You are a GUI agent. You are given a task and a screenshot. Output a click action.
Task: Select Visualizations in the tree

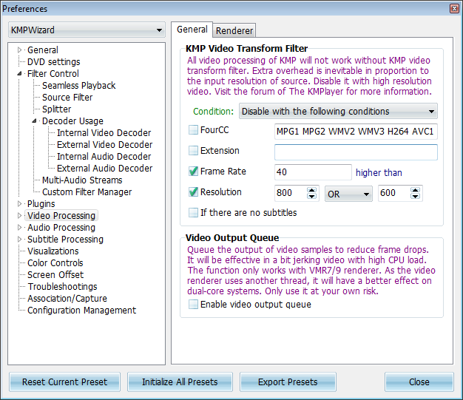[53, 251]
